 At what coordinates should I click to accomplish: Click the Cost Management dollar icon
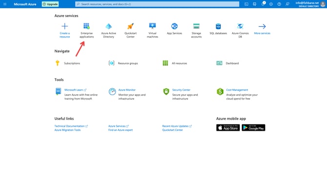click(220, 92)
